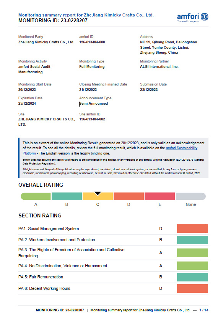Select the orange D overall rating segment
The height and width of the screenshot is (324, 223).
point(129,196)
